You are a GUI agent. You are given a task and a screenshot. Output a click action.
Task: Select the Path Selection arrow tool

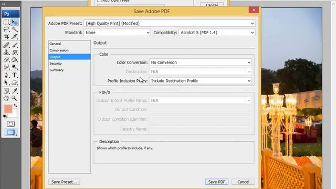click(x=6, y=82)
